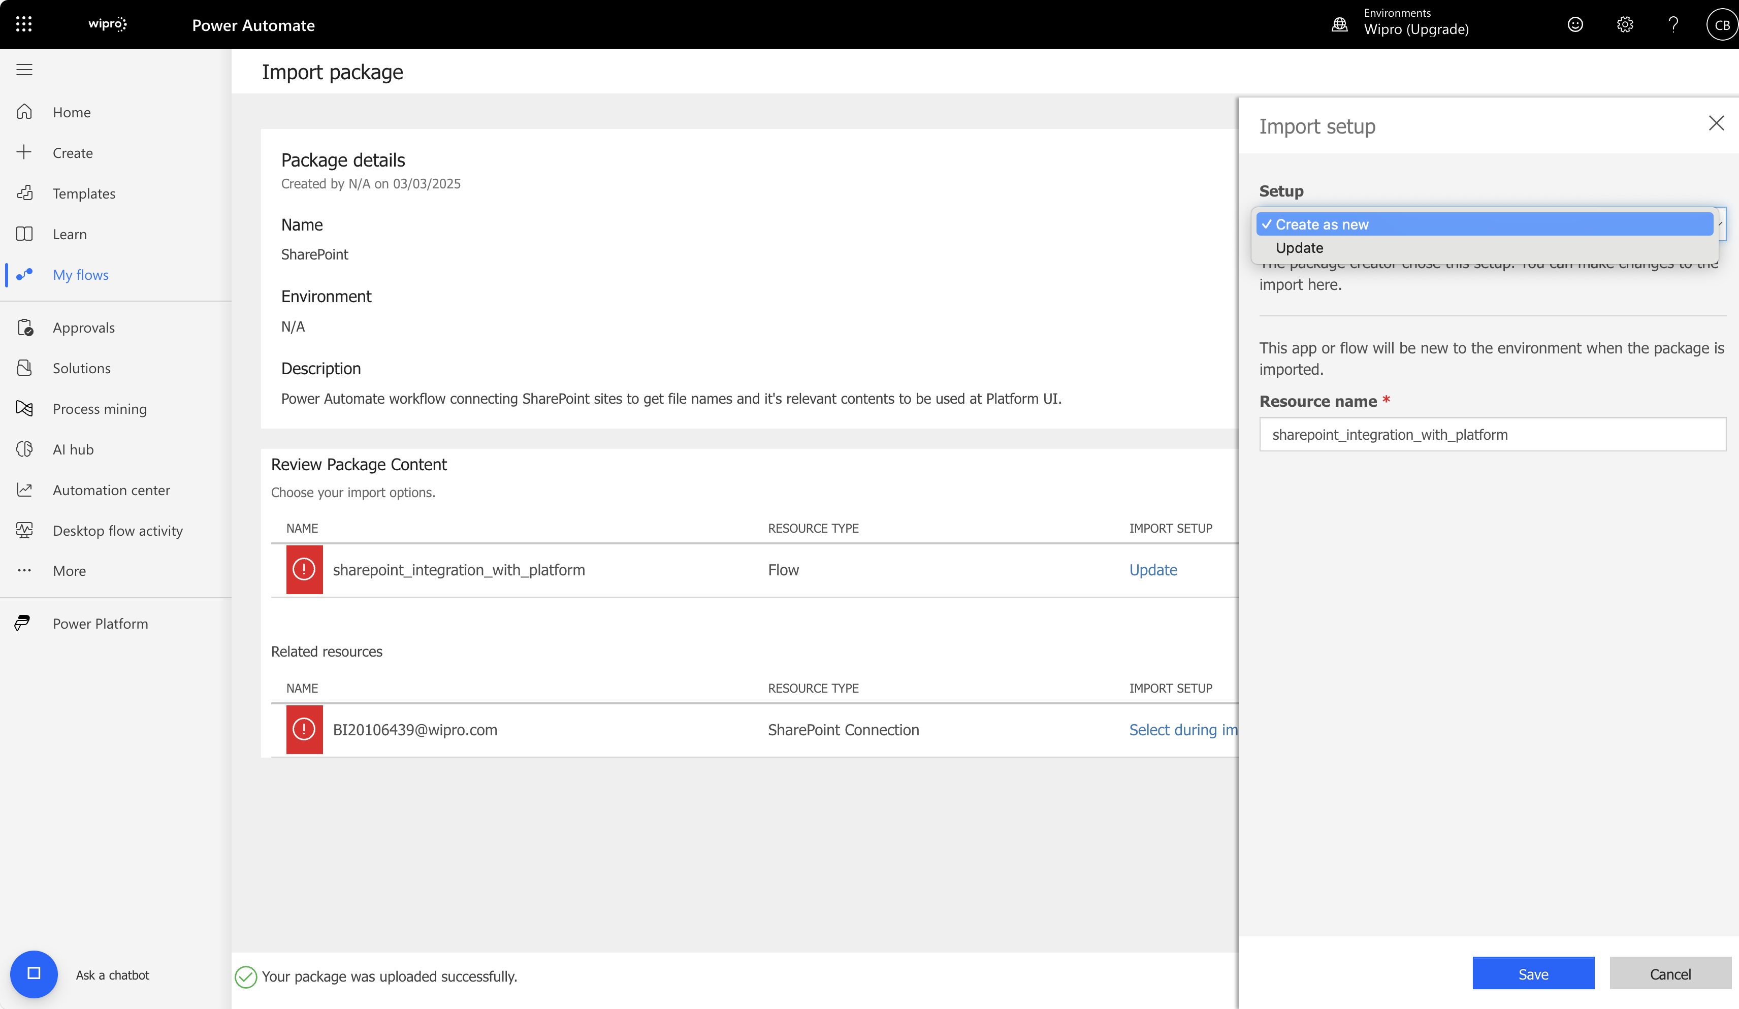This screenshot has width=1739, height=1009.
Task: Click the Cancel button
Action: [1670, 973]
